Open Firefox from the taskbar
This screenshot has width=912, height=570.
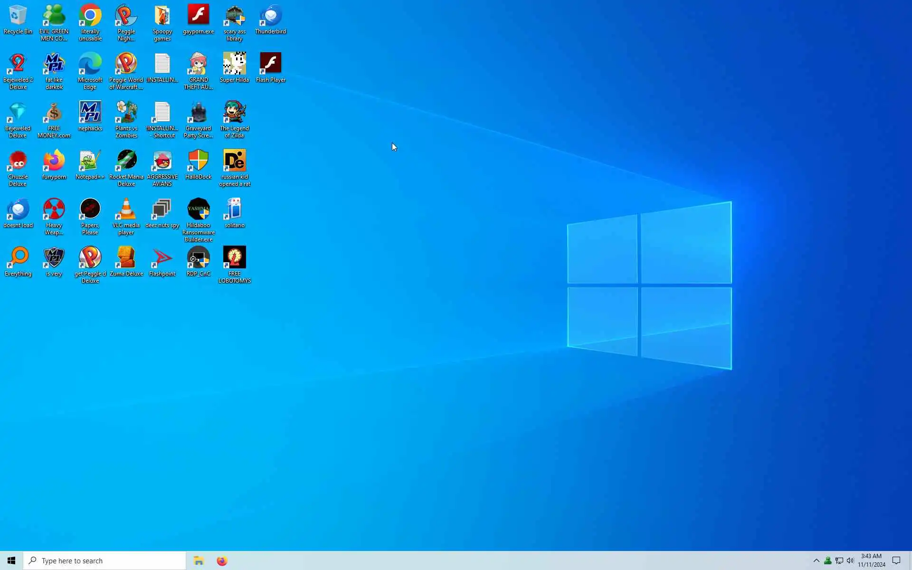[222, 560]
